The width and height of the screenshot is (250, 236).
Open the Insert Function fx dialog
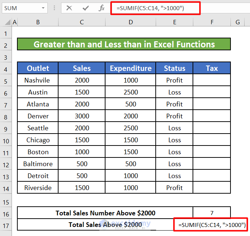[x=102, y=8]
